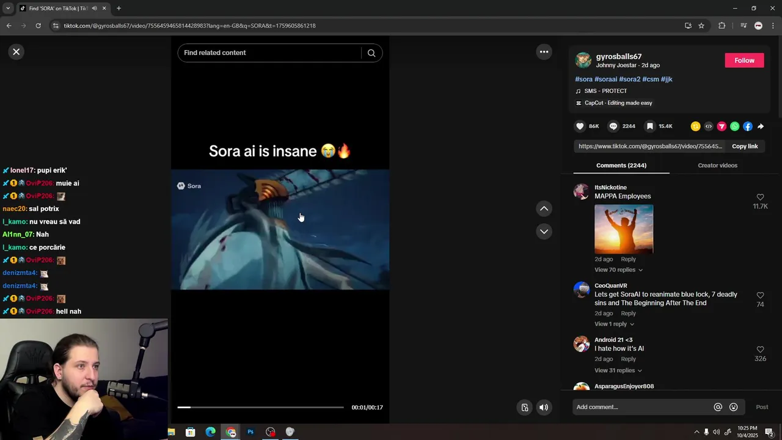Open Windows notification center
This screenshot has width=782, height=440.
(769, 432)
